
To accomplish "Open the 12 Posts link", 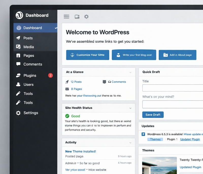I will click(76, 82).
